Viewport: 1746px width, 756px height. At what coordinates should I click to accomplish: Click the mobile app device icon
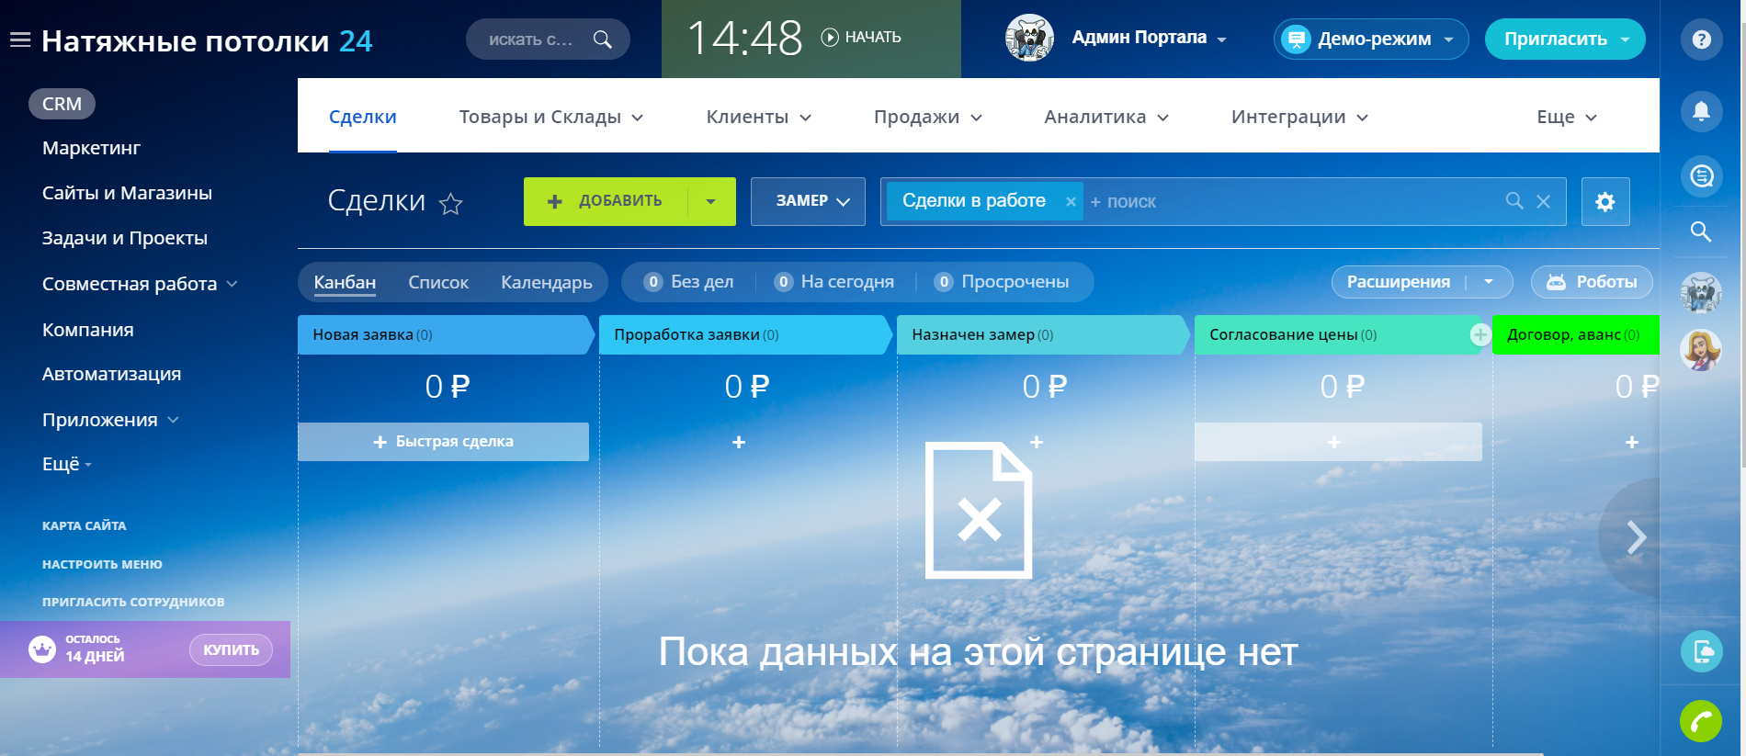coord(1702,652)
